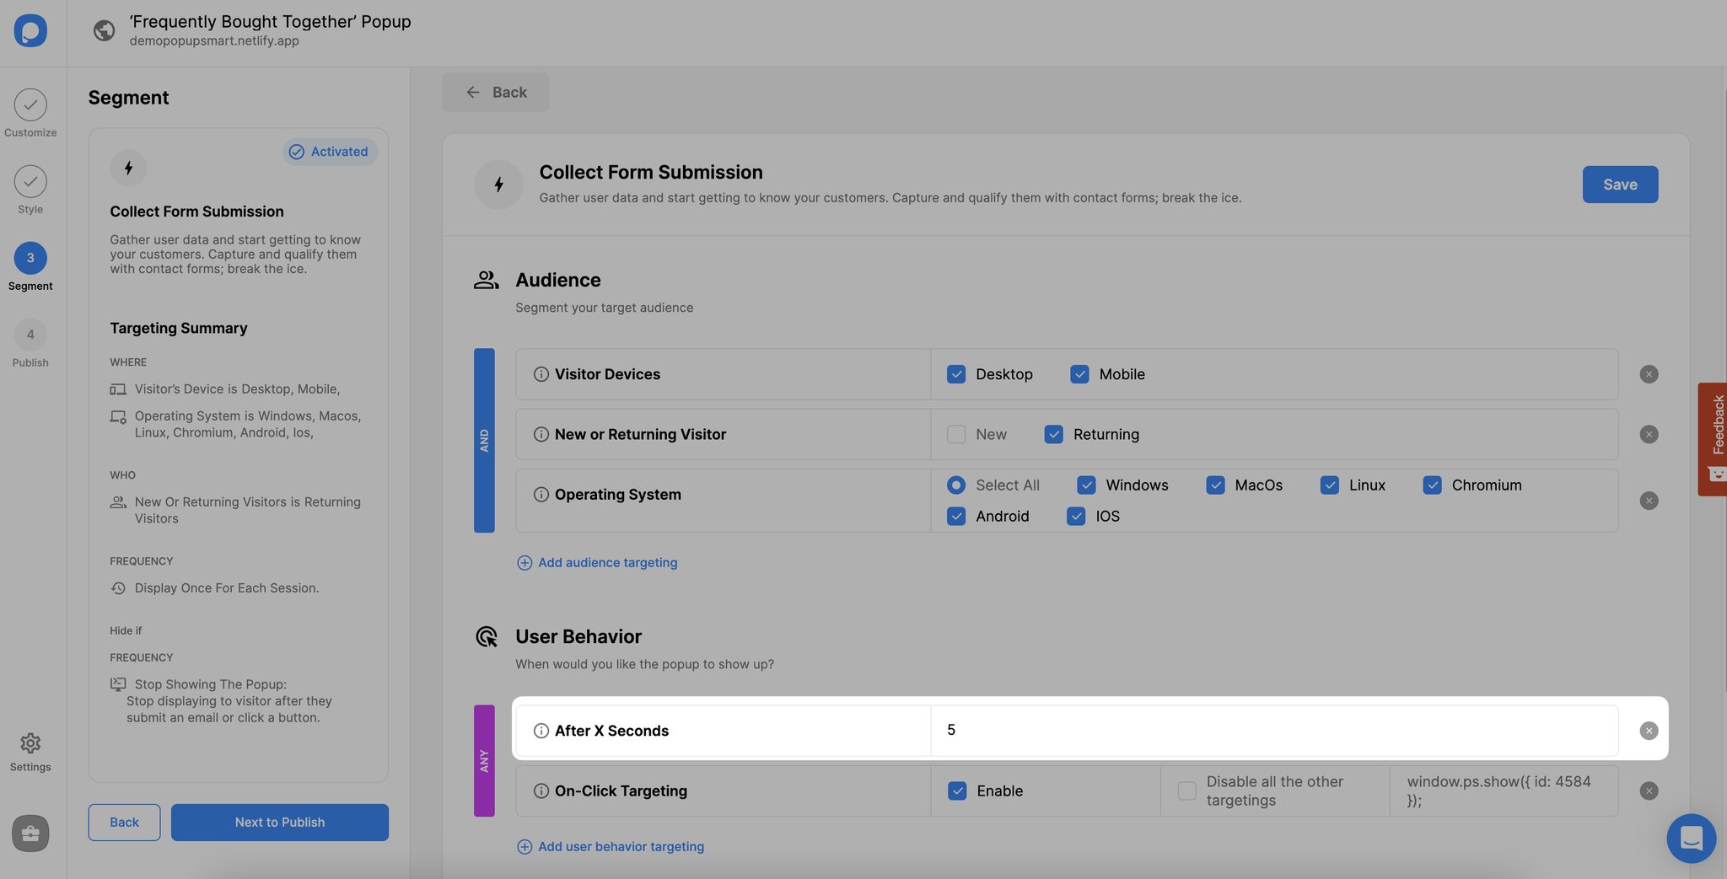Click Next to Publish
Viewport: 1727px width, 879px height.
pyautogui.click(x=280, y=822)
